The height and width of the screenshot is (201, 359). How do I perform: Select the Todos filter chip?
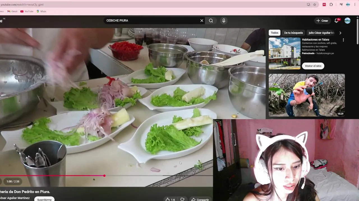[275, 33]
